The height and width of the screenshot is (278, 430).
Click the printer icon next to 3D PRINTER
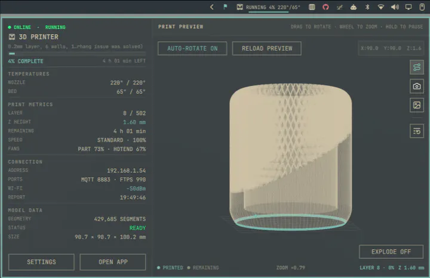click(12, 37)
